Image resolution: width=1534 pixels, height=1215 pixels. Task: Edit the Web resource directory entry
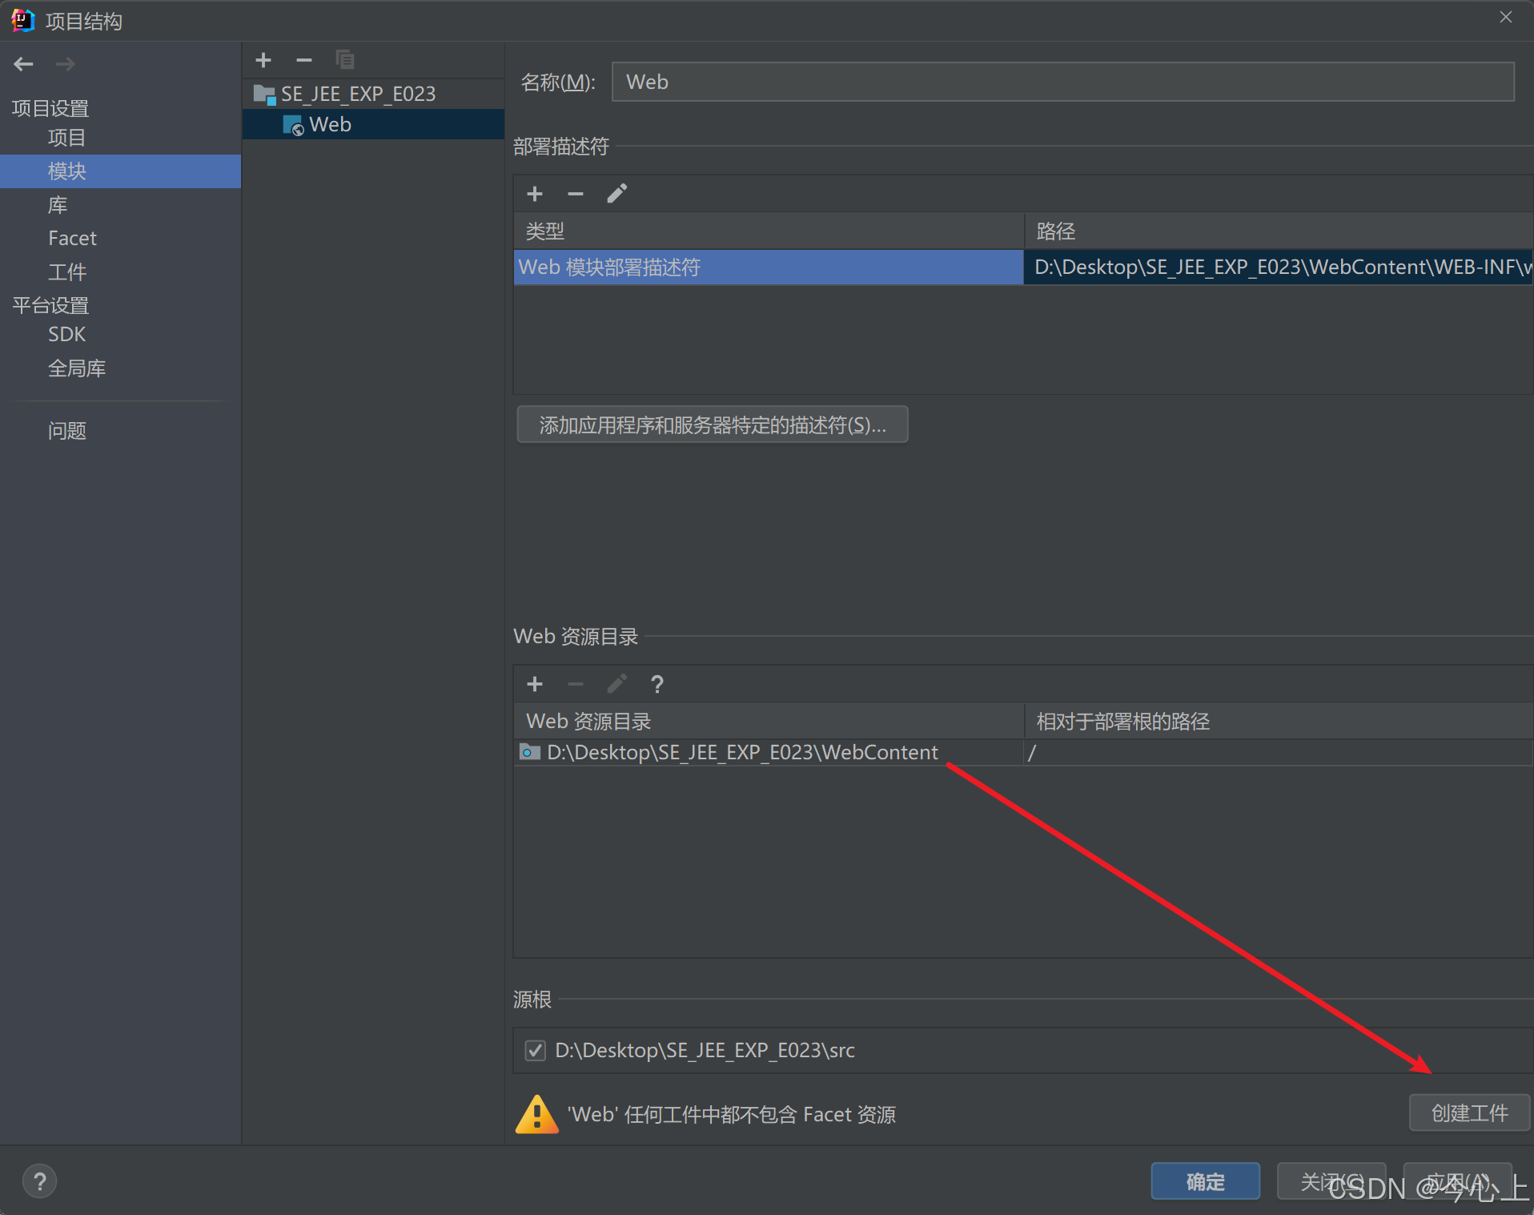coord(616,684)
